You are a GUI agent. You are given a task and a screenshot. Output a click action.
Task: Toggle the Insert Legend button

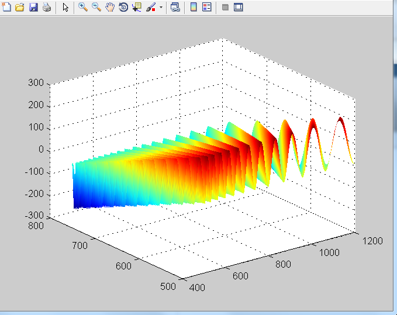point(206,8)
